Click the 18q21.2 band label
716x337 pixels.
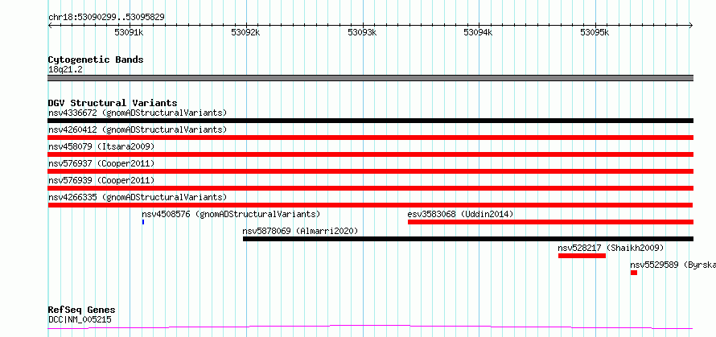click(65, 70)
